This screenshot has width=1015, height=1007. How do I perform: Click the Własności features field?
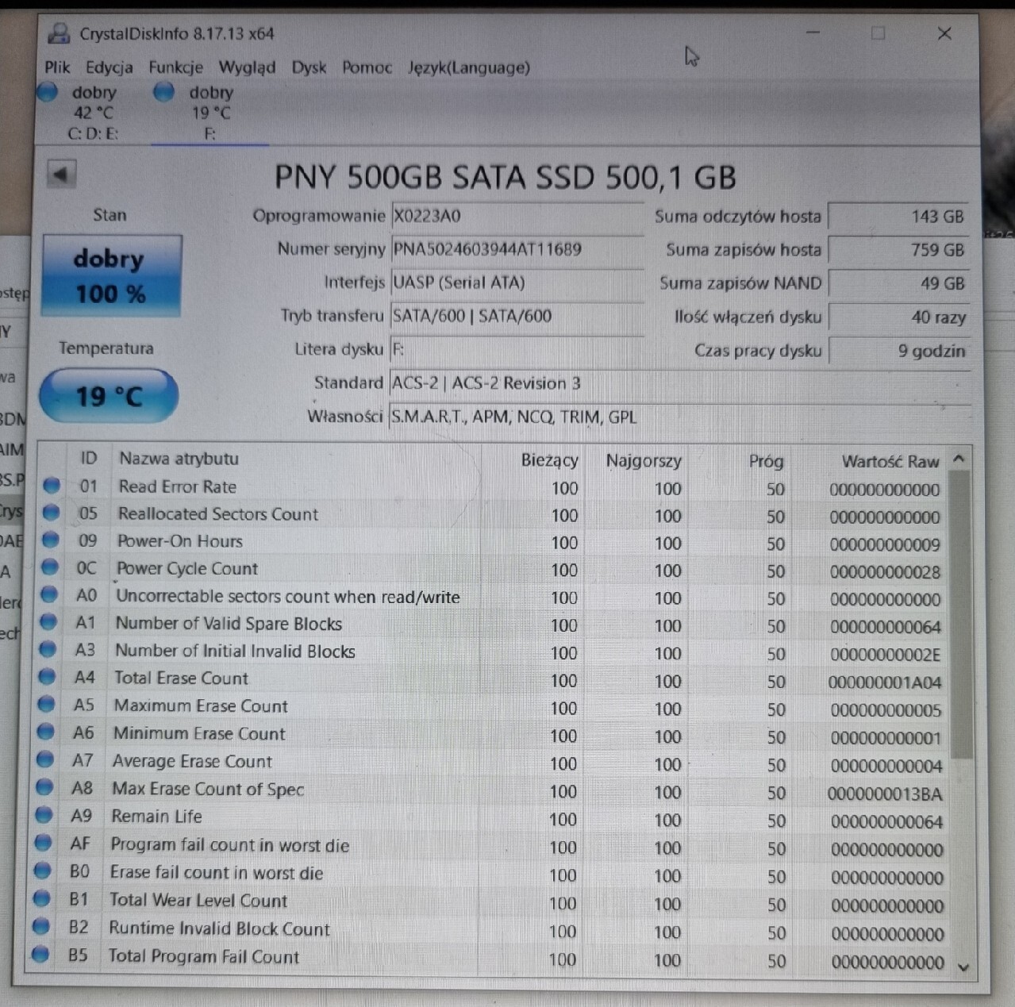[679, 417]
